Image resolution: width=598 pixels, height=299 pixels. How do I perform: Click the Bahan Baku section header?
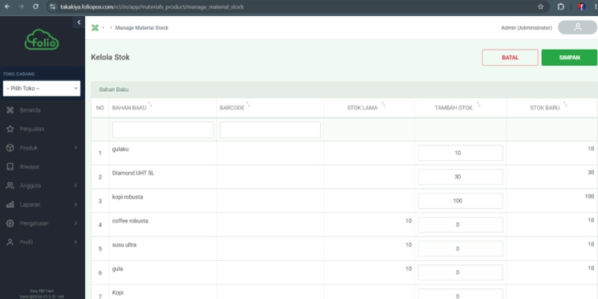point(114,90)
